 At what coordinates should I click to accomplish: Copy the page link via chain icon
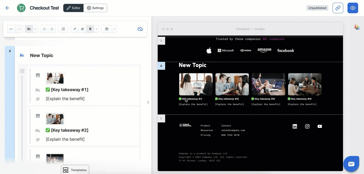pyautogui.click(x=338, y=8)
